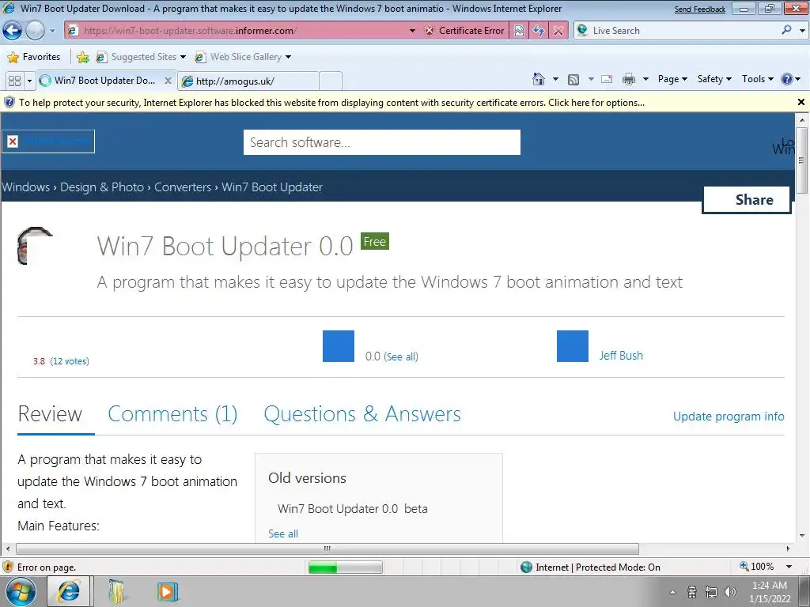Click the security information bar message

331,103
